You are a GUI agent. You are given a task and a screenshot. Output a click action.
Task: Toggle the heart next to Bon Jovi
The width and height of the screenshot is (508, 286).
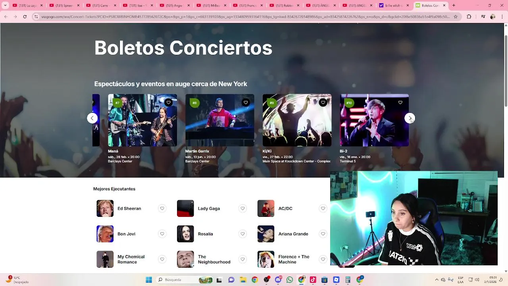(x=162, y=234)
